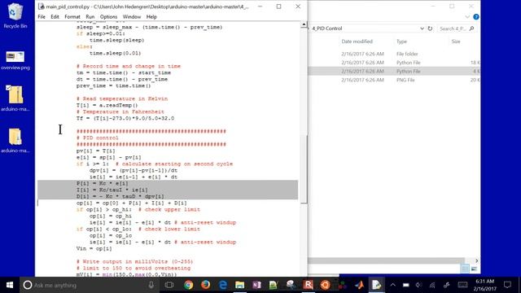Image resolution: width=521 pixels, height=293 pixels.
Task: Click the line 'op[i] = op[0] + P[i] + I[i] + D[i]'
Action: tap(132, 203)
